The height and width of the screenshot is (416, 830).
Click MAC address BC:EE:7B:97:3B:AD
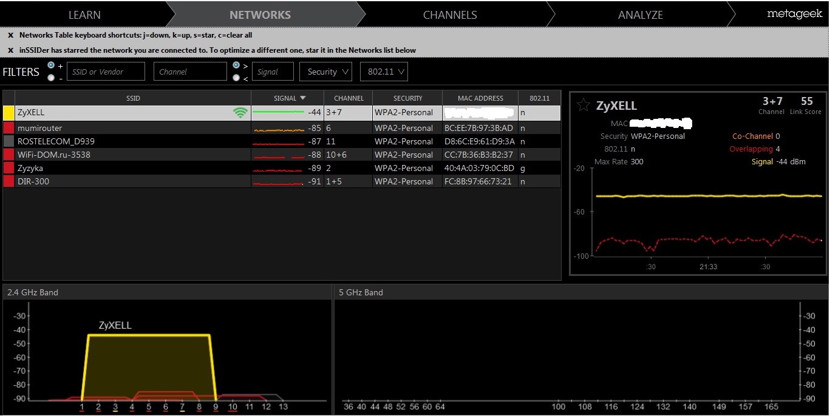pyautogui.click(x=479, y=128)
